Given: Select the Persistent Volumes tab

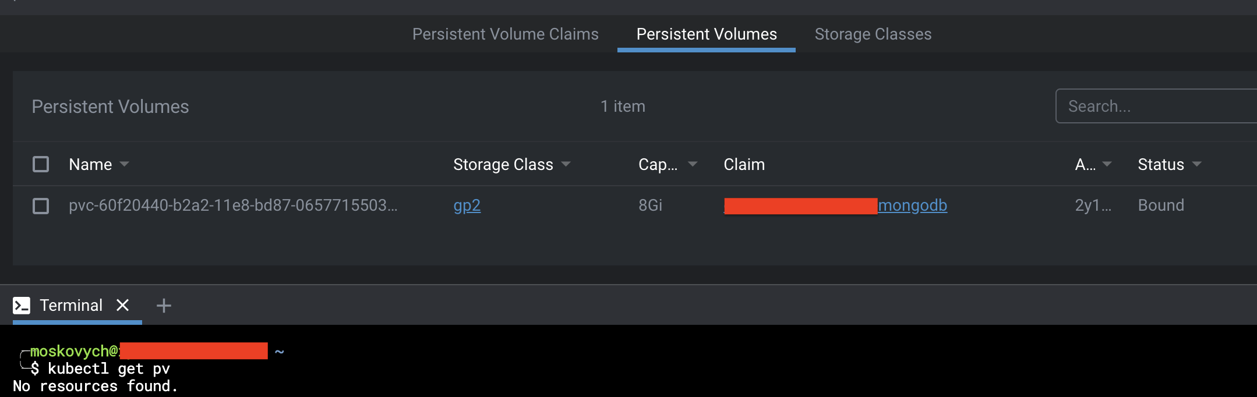Looking at the screenshot, I should pos(706,34).
